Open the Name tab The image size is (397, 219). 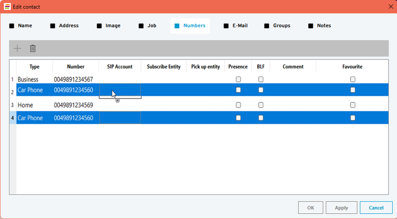21,26
